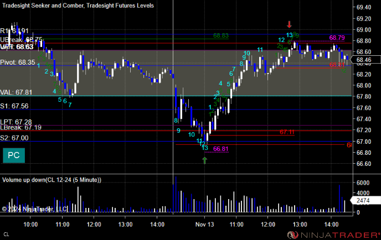
Task: Select the Pivot: 68.35 level label
Action: [18, 62]
